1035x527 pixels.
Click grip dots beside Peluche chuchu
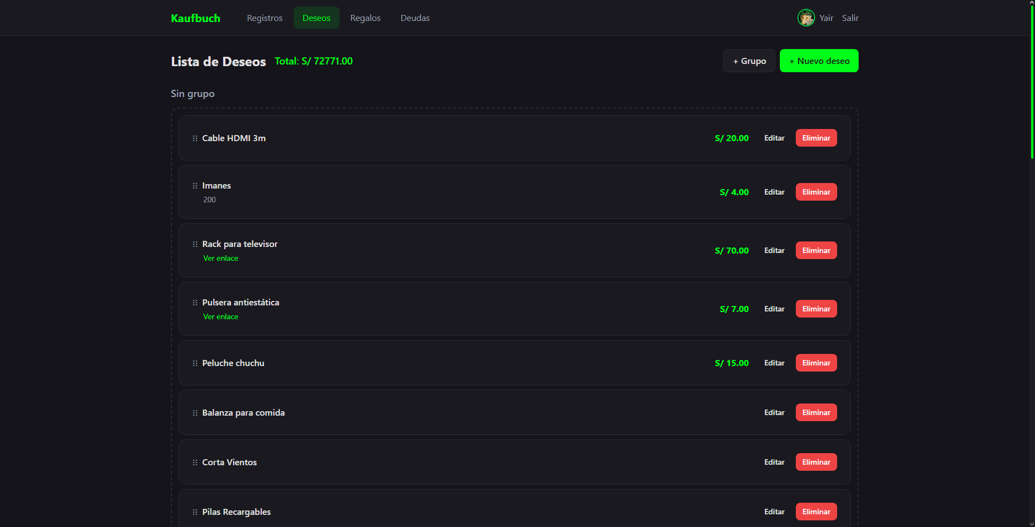(x=195, y=363)
